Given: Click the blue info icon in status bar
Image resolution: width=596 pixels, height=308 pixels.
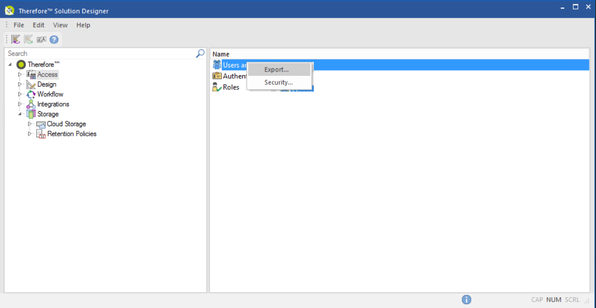Looking at the screenshot, I should pyautogui.click(x=466, y=300).
